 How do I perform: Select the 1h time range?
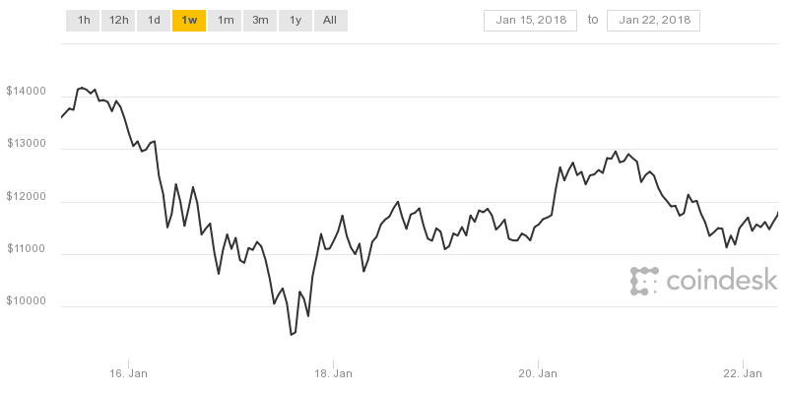point(83,20)
